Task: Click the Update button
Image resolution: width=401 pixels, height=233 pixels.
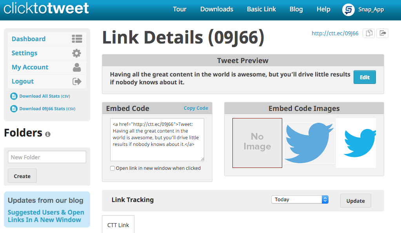Action: (x=356, y=201)
